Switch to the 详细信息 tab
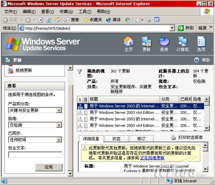 point(91,139)
